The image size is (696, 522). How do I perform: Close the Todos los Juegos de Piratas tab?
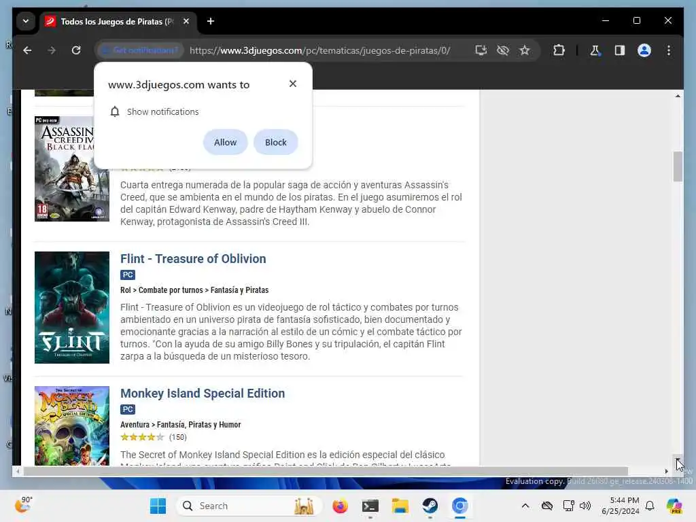click(186, 21)
